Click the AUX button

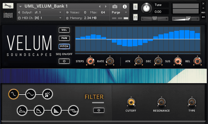tap(203, 13)
